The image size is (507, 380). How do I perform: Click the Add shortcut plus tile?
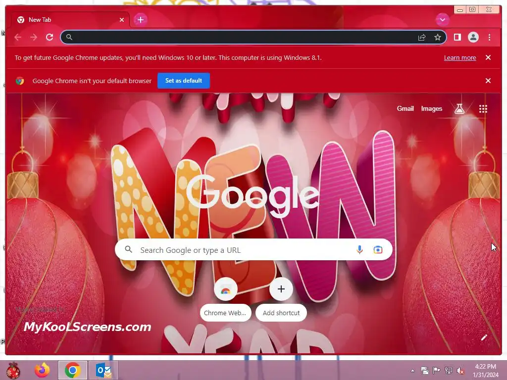pos(281,299)
